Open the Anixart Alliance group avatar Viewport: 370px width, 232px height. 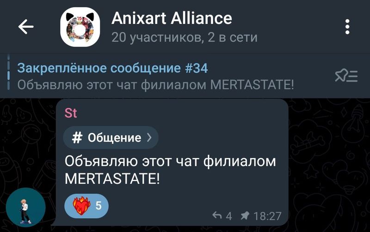(80, 27)
